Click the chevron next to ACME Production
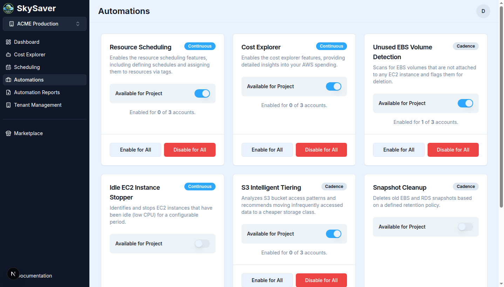Screen dimensions: 504x287 77,24
